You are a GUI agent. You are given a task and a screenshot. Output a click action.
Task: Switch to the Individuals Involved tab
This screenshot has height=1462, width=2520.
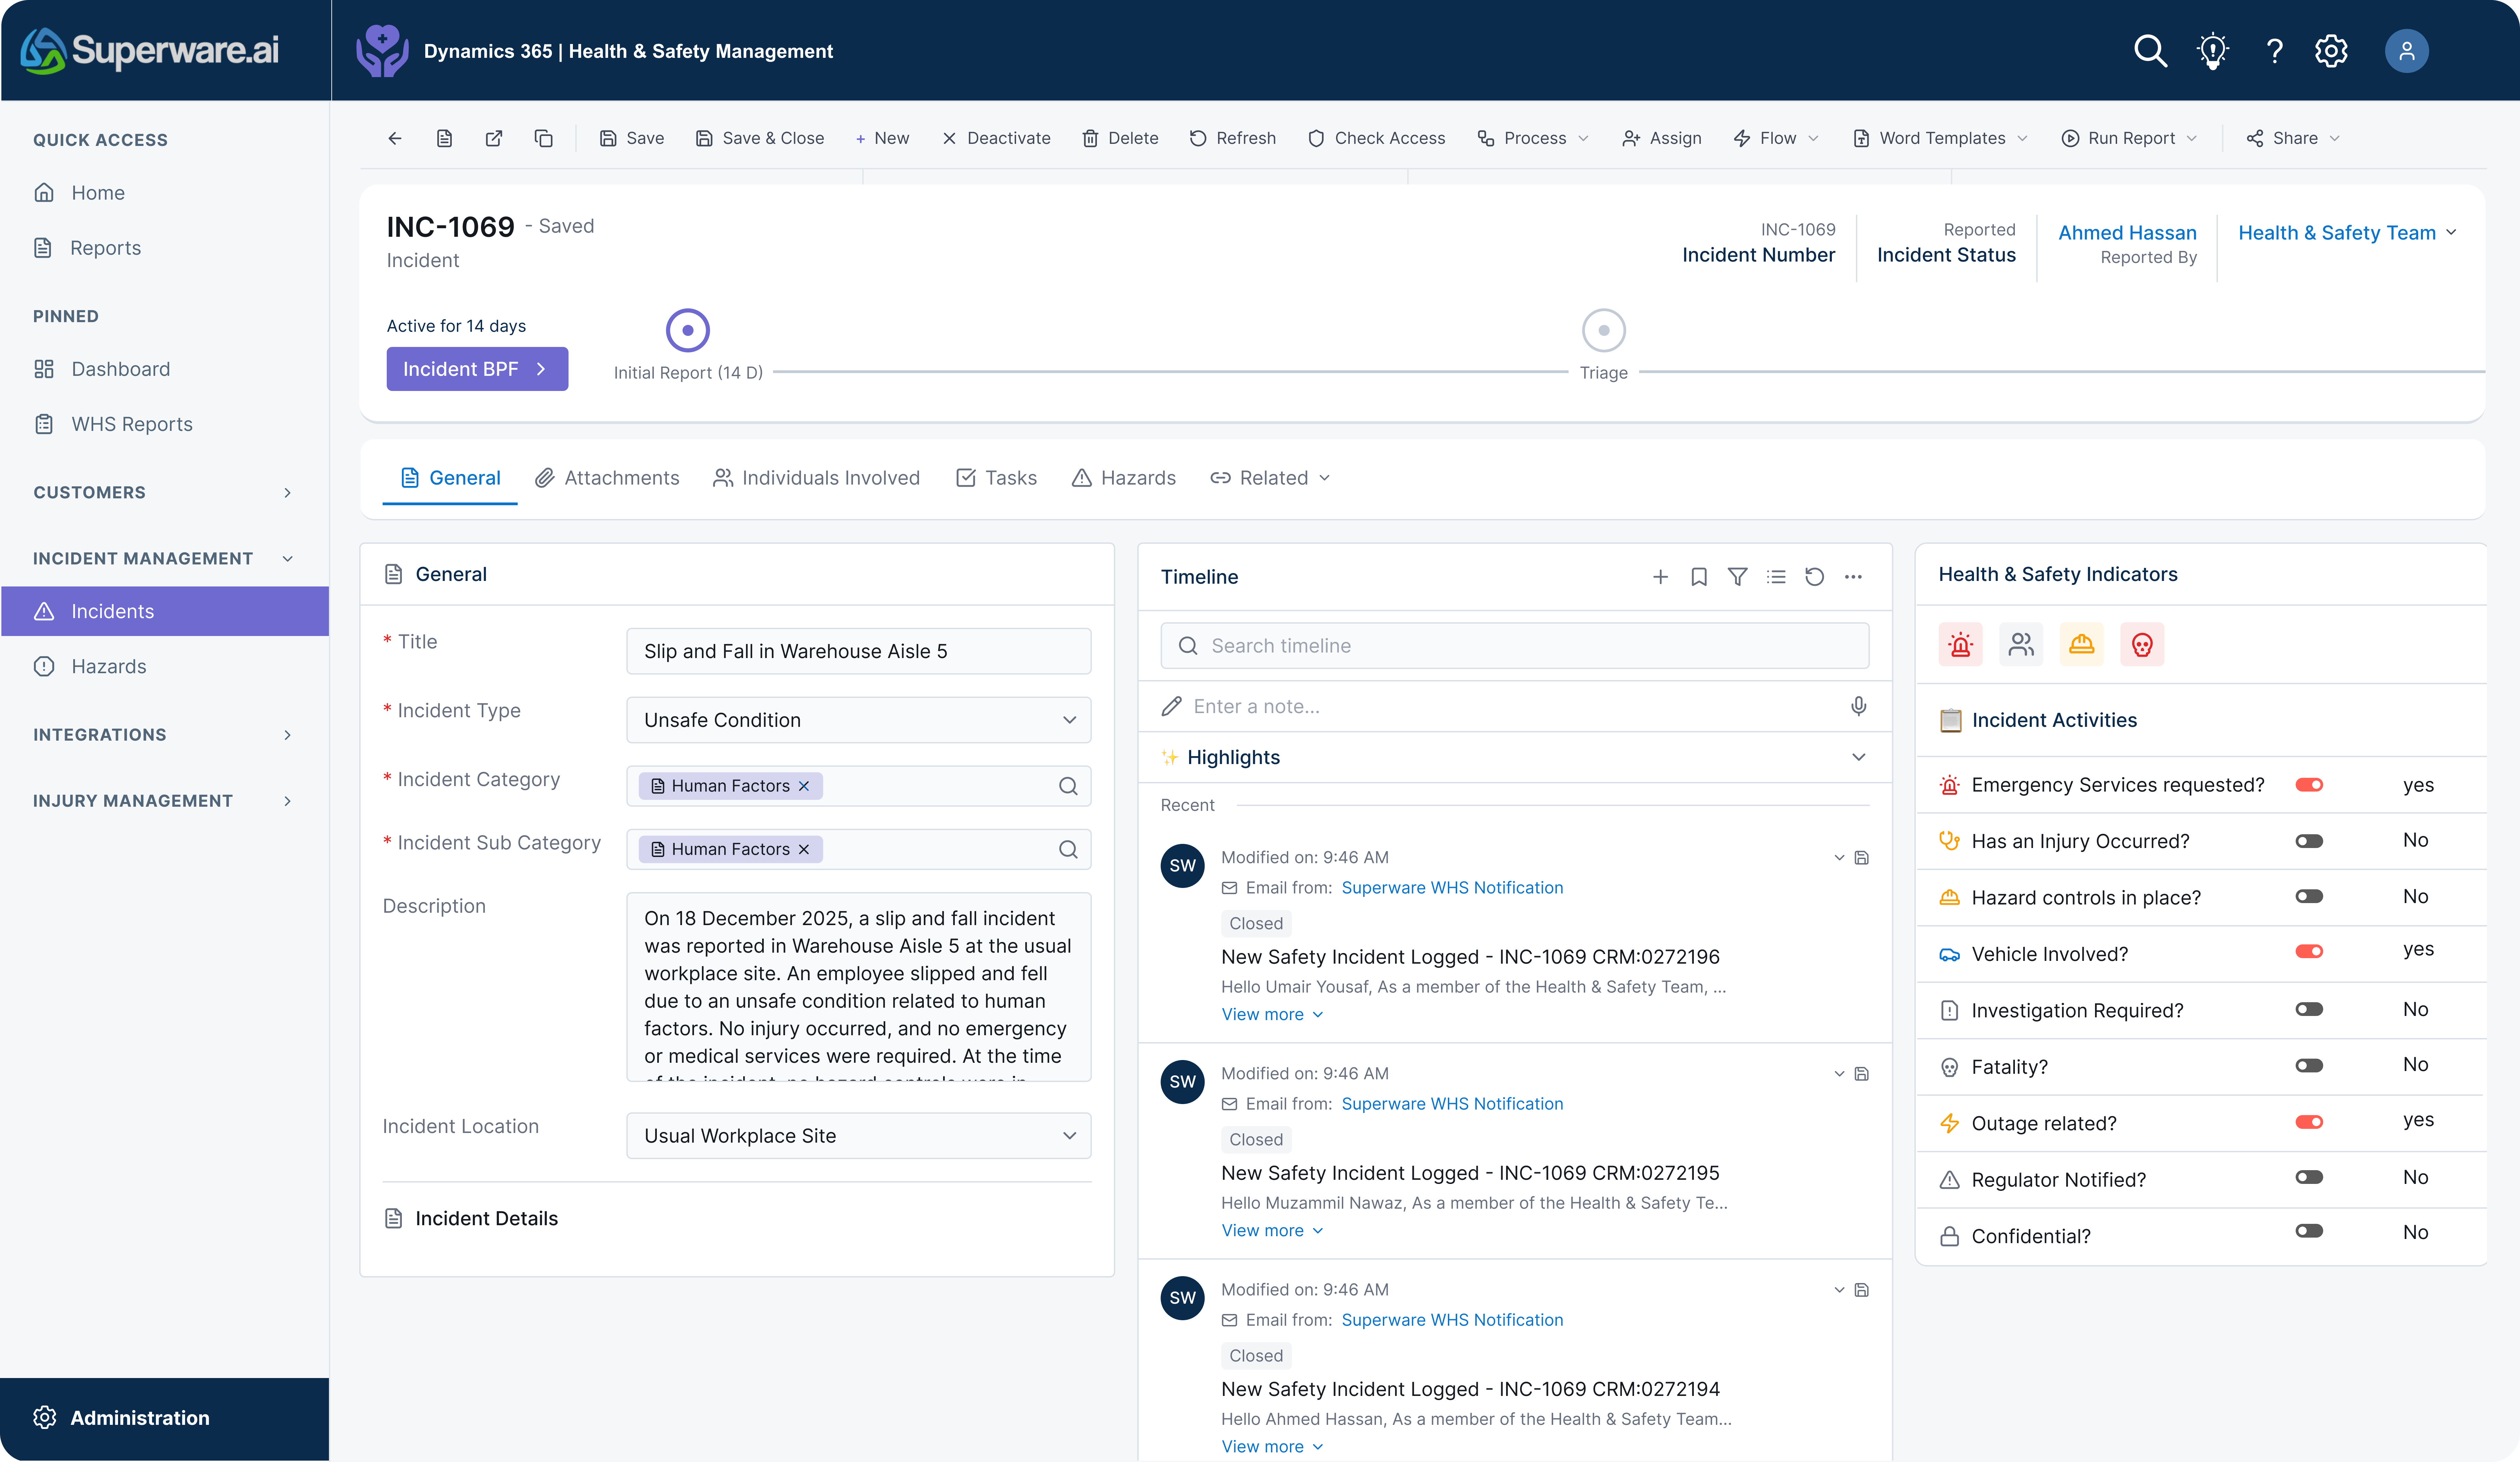pyautogui.click(x=816, y=478)
